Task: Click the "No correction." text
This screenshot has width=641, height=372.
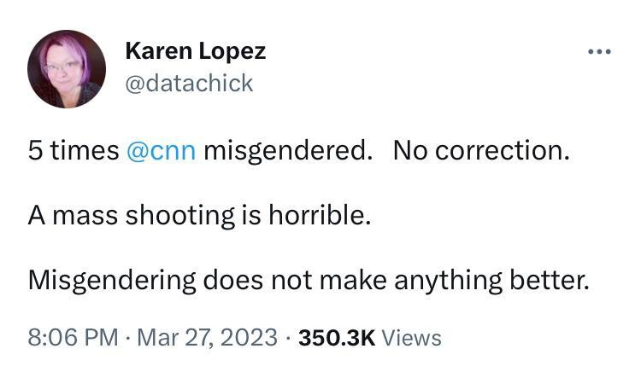Action: pos(481,151)
